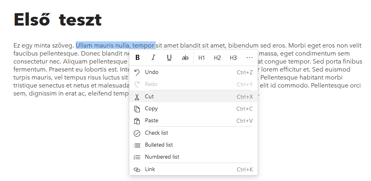Apply strikethrough to the selected text
The width and height of the screenshot is (371, 181).
pos(185,58)
